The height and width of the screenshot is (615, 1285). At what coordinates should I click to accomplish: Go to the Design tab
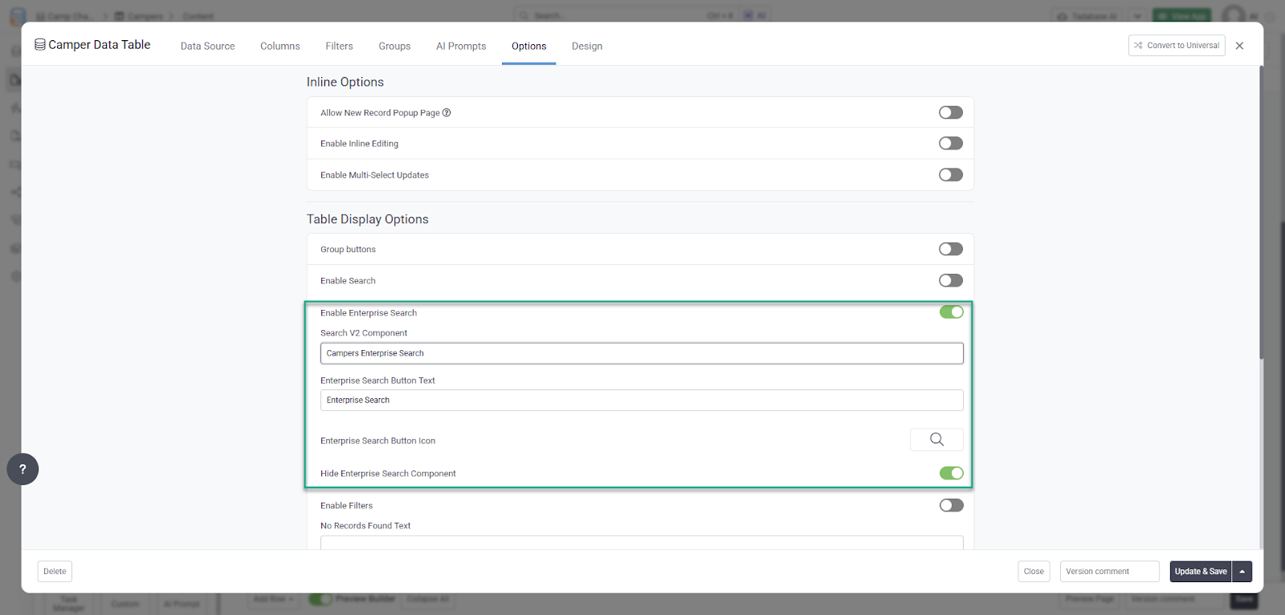click(x=586, y=47)
